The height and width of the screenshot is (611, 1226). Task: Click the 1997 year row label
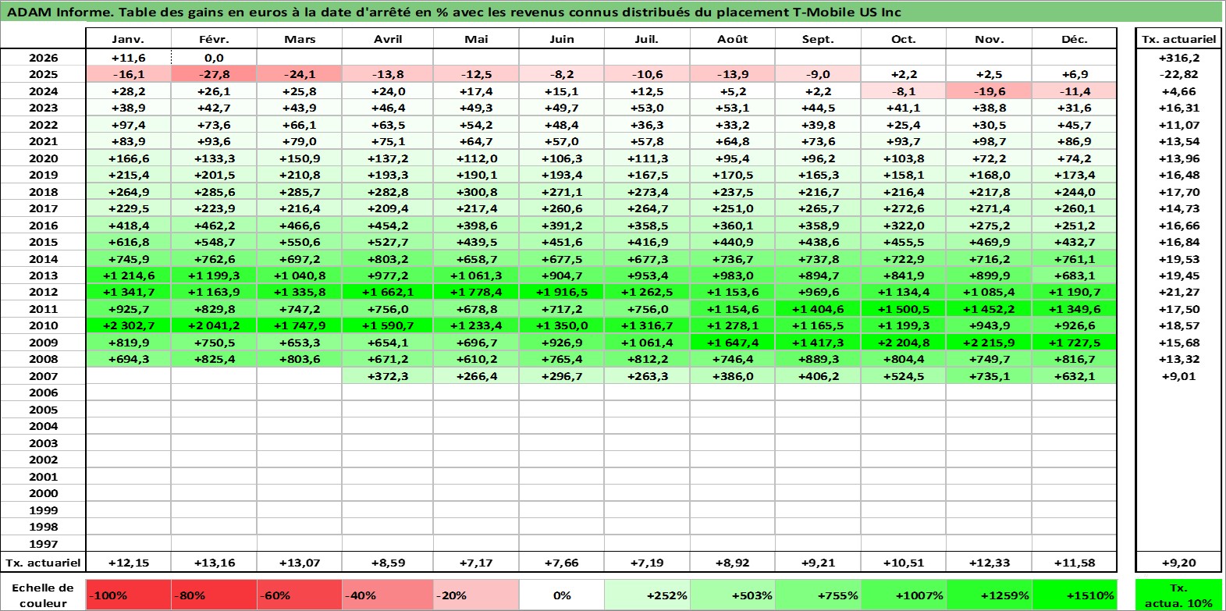tap(43, 544)
